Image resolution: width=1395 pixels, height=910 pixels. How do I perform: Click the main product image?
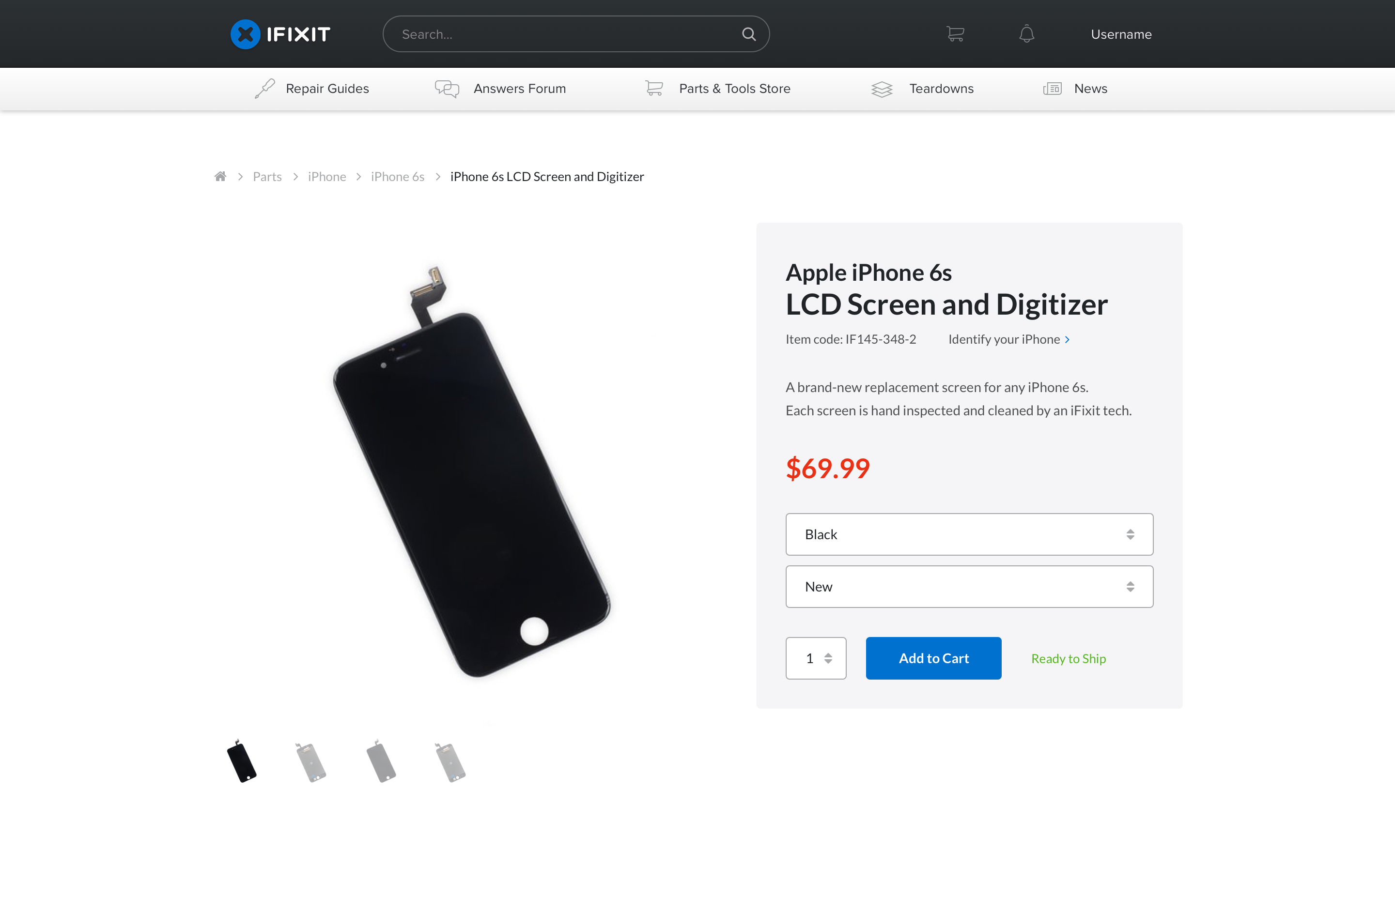click(472, 471)
